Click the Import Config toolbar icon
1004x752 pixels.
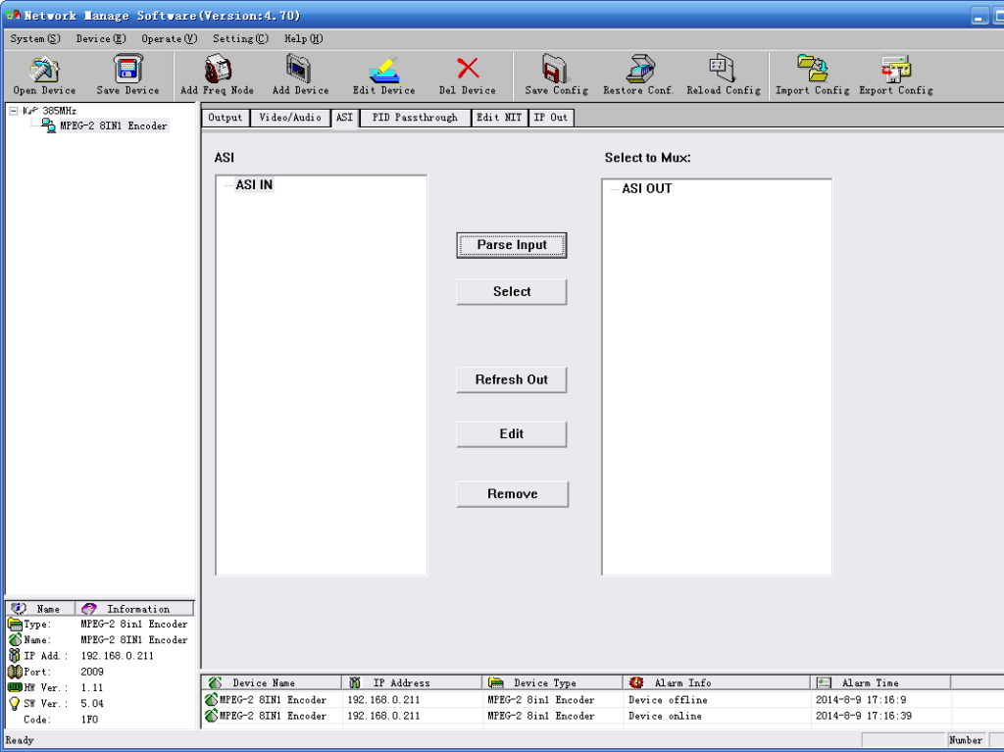(x=813, y=68)
